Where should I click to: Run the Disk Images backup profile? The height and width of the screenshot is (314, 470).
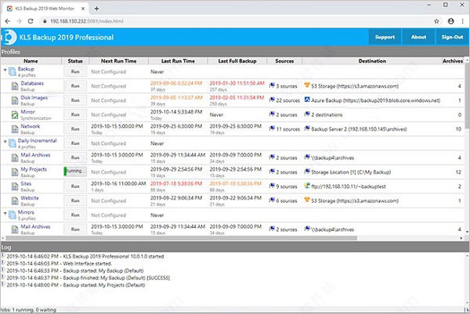75,100
